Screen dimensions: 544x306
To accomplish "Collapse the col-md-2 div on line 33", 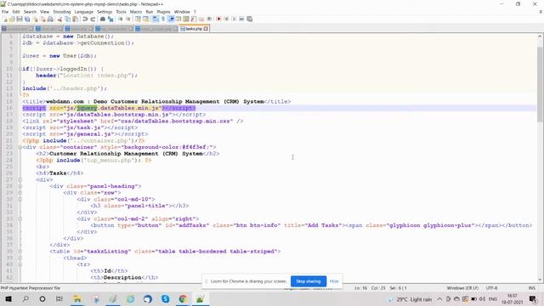I will 20,219.
